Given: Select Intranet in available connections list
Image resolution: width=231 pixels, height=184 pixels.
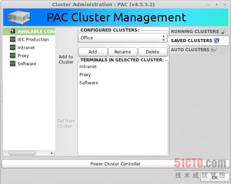Looking at the screenshot, I should (29, 47).
